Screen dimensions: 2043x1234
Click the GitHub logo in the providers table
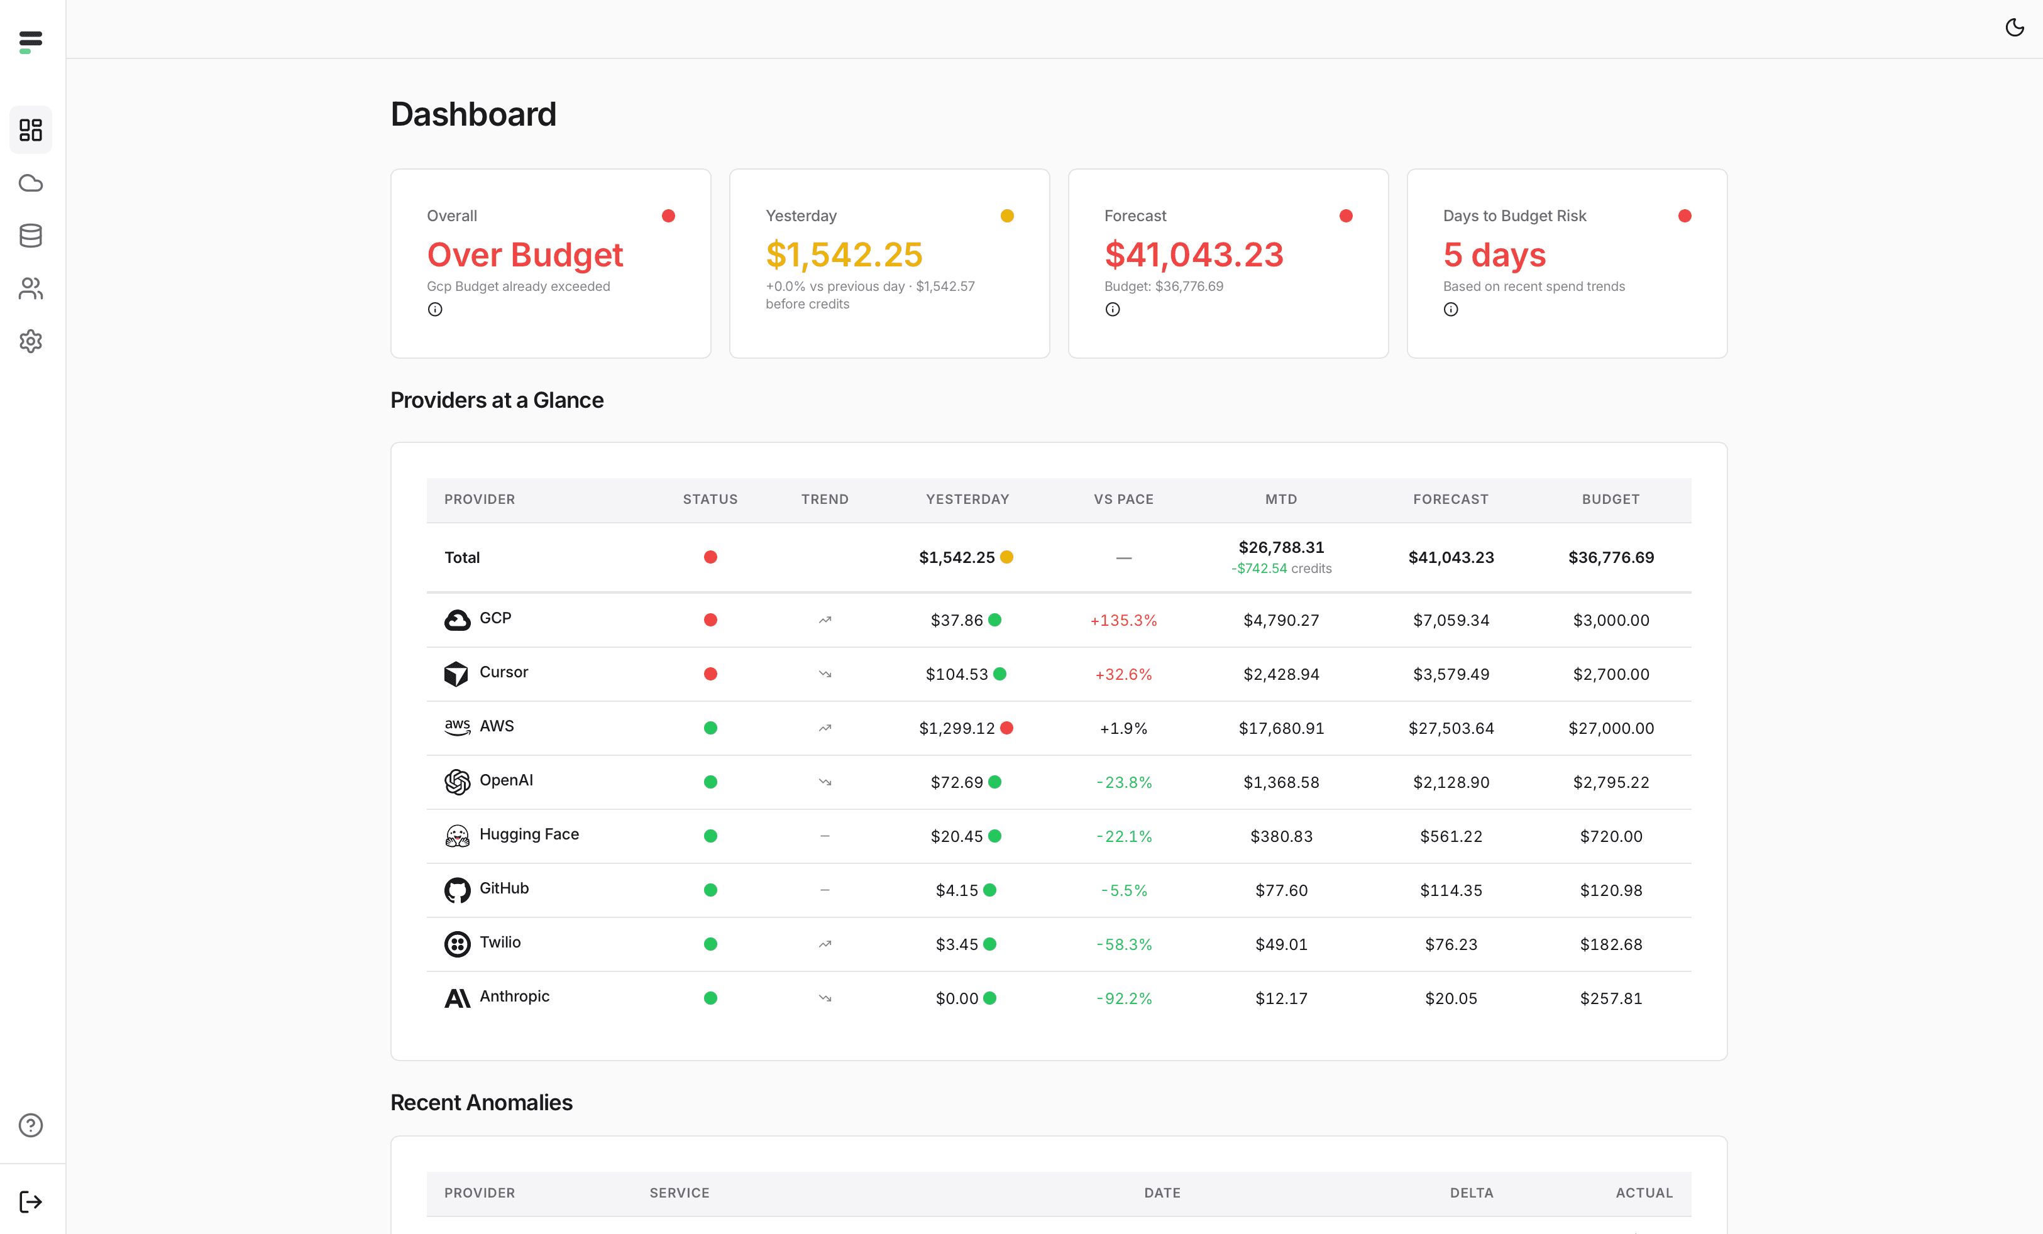click(x=457, y=889)
